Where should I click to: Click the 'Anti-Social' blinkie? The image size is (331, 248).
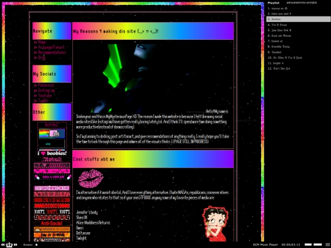pos(52,223)
